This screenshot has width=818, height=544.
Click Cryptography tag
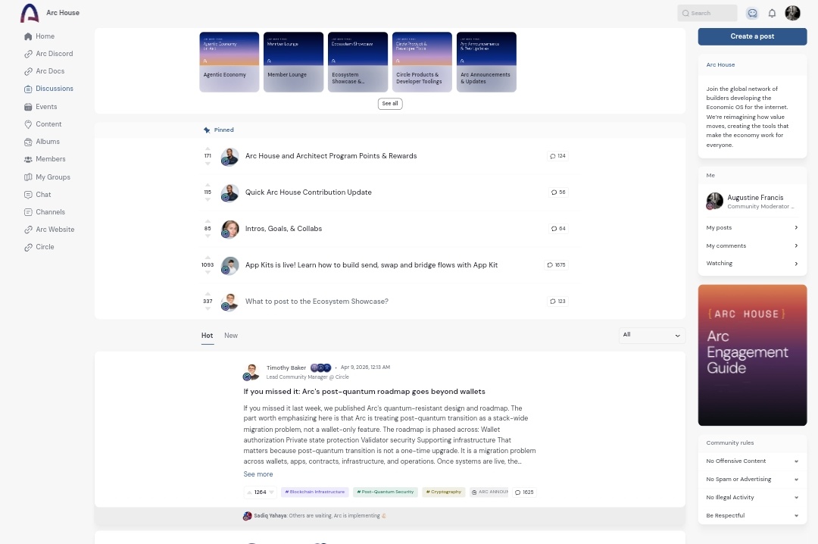(x=443, y=492)
